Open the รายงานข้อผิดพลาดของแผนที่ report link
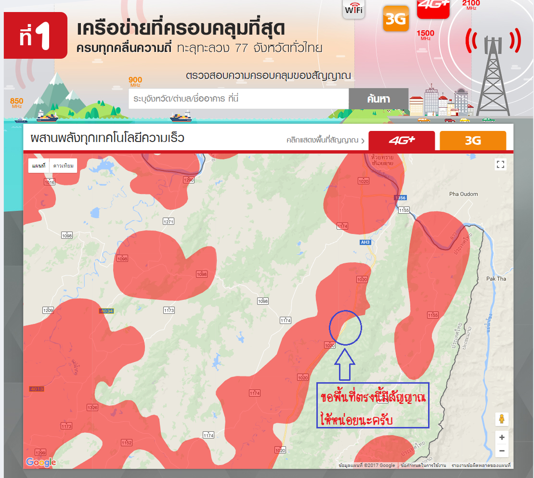The width and height of the screenshot is (534, 478). click(x=481, y=465)
